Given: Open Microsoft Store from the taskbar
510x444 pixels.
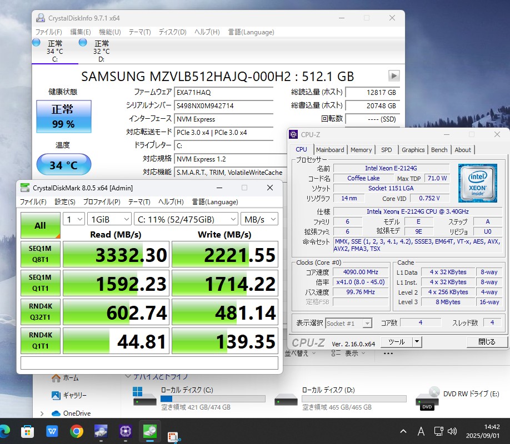Looking at the screenshot, I should coord(28,431).
